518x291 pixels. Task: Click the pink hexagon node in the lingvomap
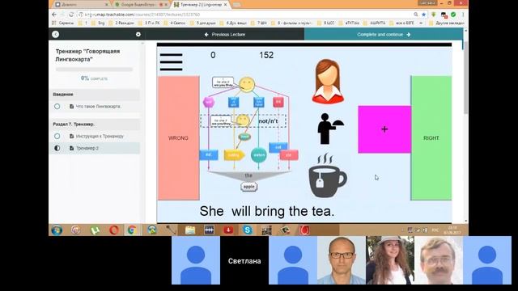(x=209, y=103)
